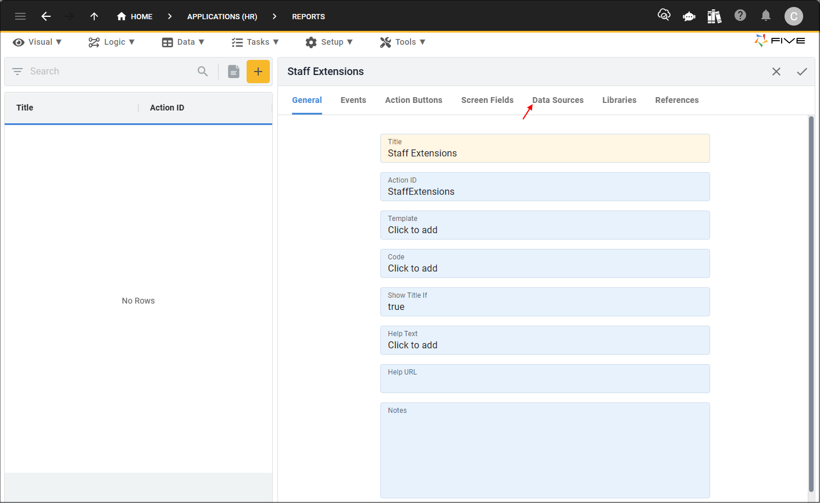820x503 pixels.
Task: Open the Setup dropdown
Action: (329, 42)
